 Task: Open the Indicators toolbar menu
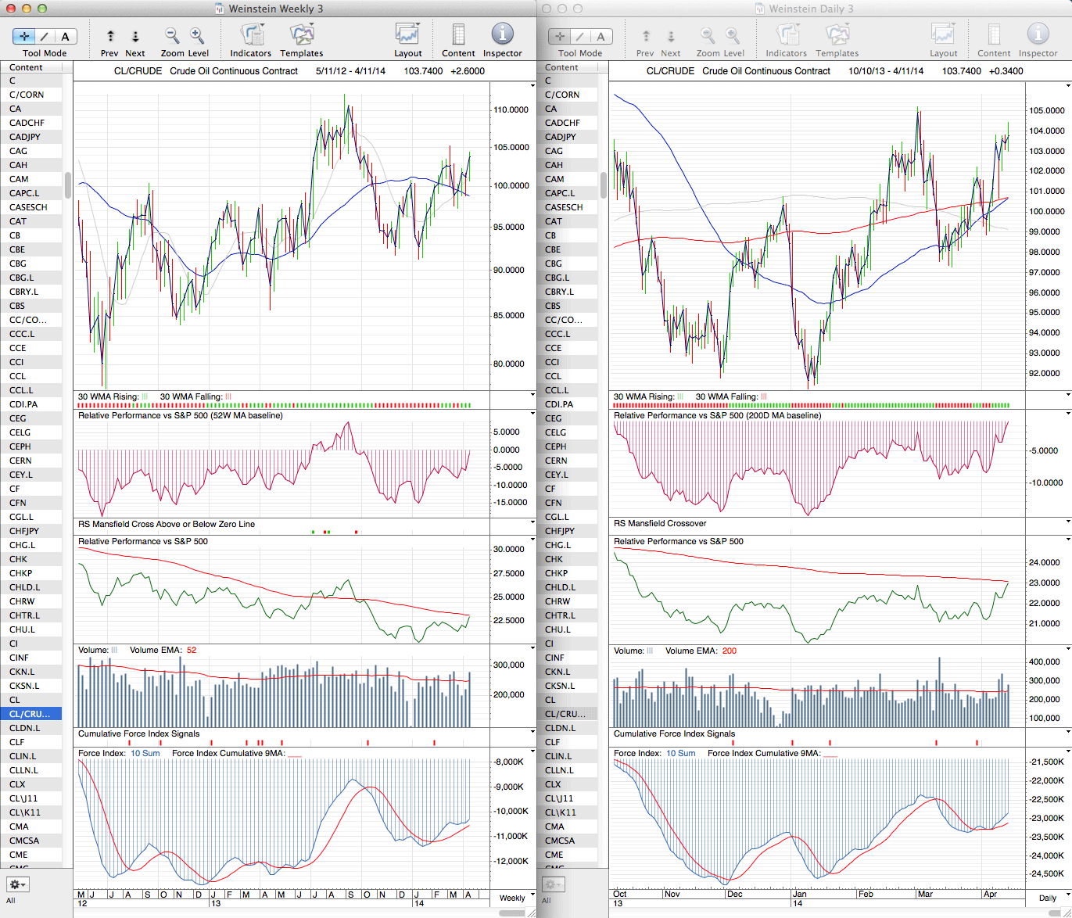(251, 36)
